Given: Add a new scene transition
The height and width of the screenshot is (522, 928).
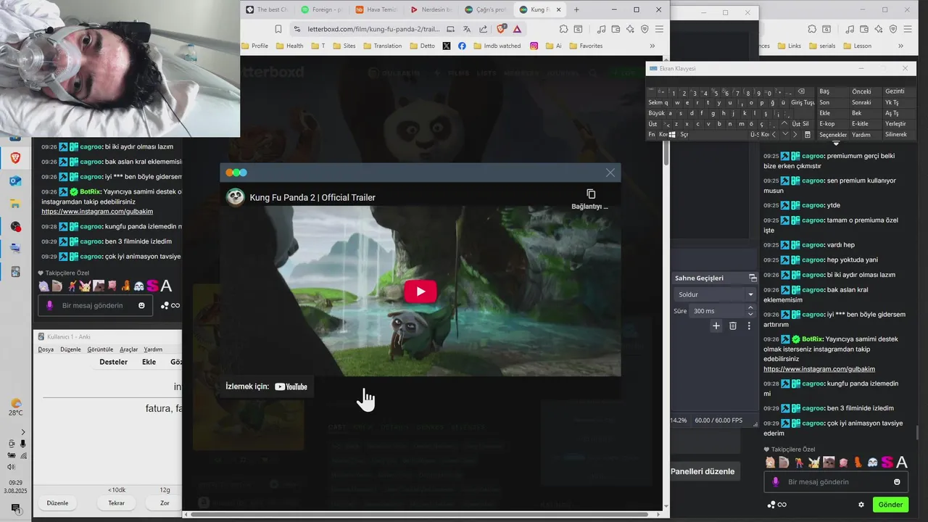Looking at the screenshot, I should 716,326.
